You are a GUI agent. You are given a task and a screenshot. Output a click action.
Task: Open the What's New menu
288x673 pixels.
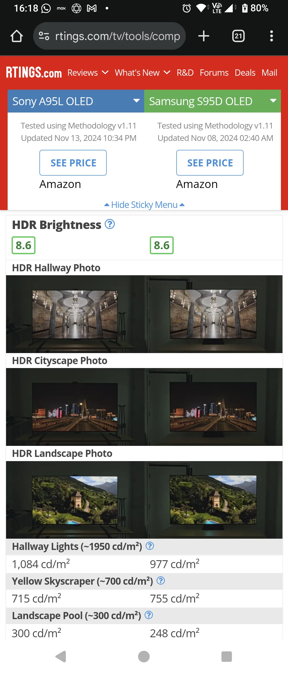click(142, 73)
